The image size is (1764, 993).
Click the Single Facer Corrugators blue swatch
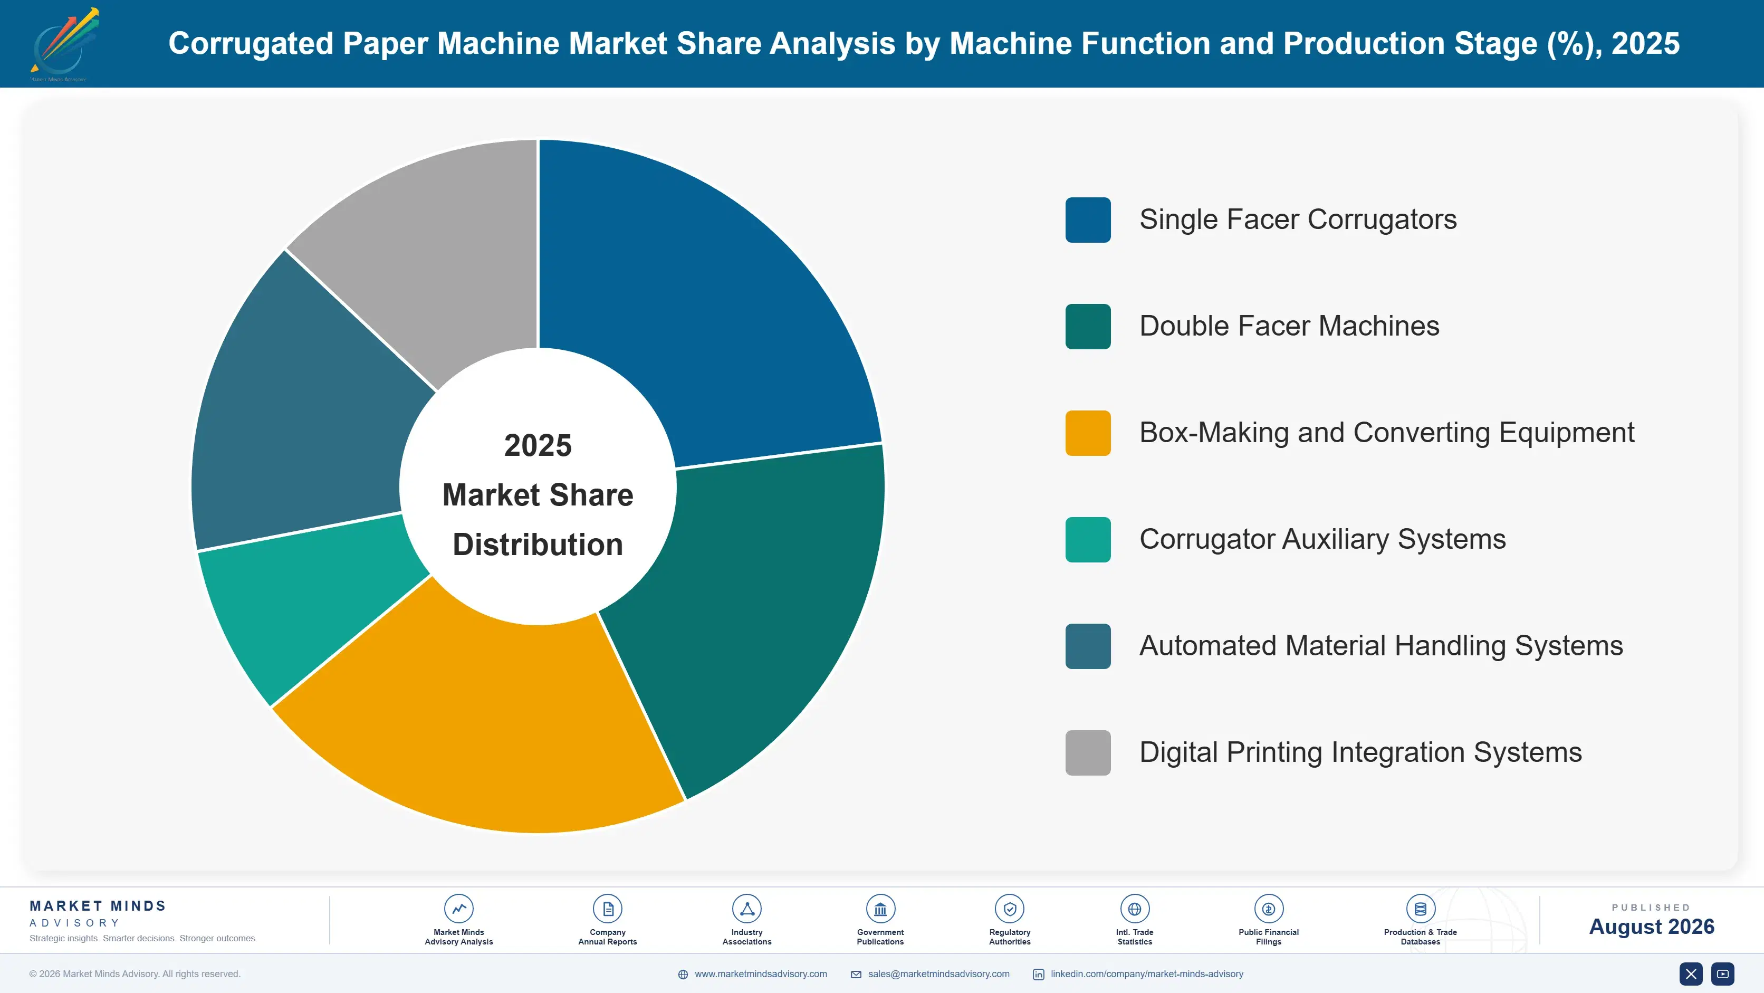coord(1088,220)
